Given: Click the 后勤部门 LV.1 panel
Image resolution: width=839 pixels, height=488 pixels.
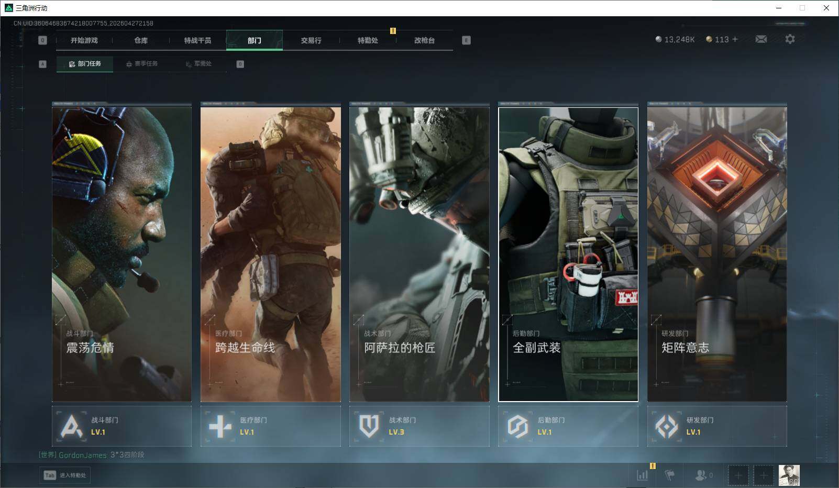Looking at the screenshot, I should (568, 426).
